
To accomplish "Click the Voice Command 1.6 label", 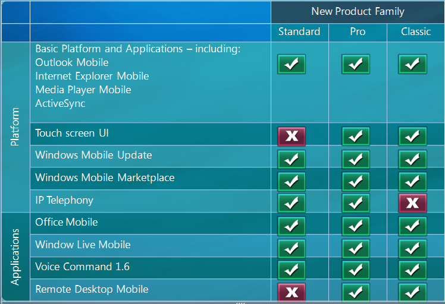I will [x=82, y=267].
